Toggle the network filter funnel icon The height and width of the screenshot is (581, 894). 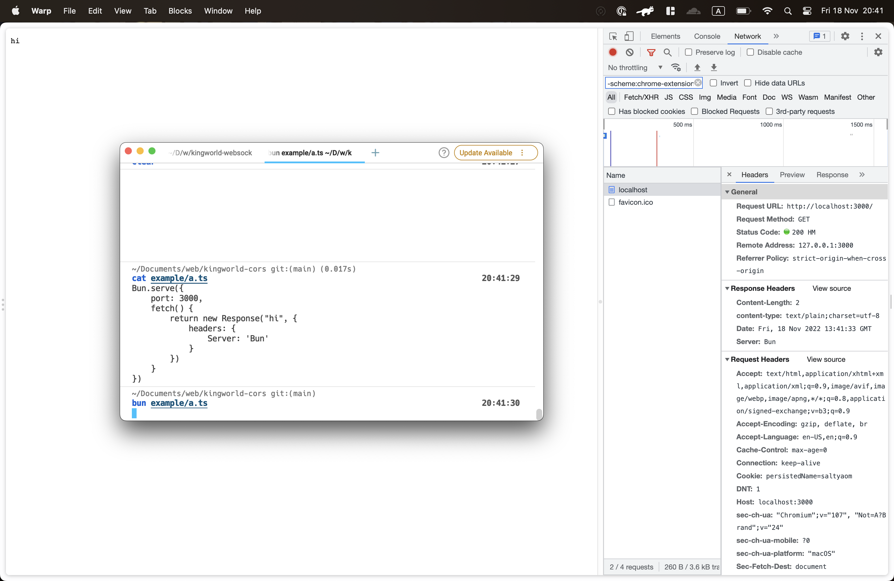(651, 52)
